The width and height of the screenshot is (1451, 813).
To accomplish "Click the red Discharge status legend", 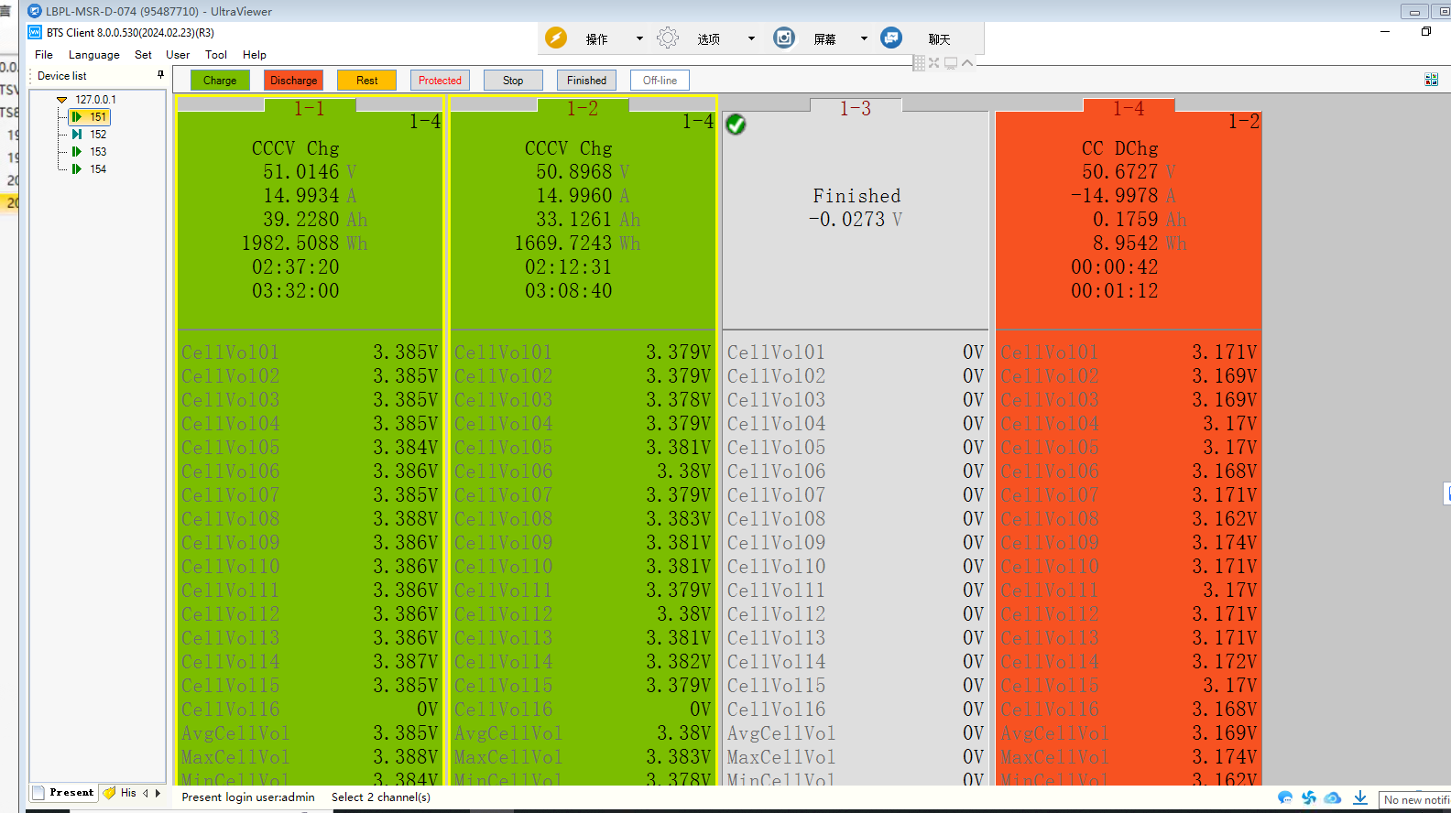I will [293, 81].
